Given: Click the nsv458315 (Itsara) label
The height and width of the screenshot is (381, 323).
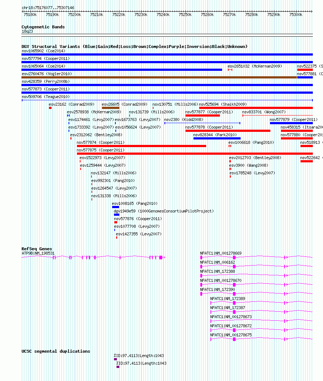Looking at the screenshot, I should click(302, 127).
